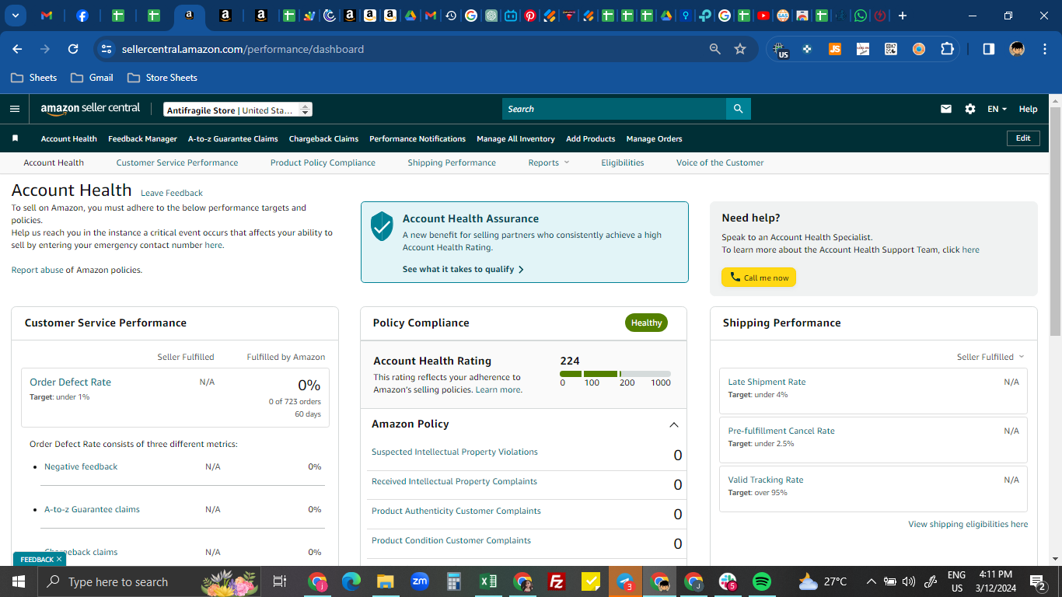The width and height of the screenshot is (1062, 597).
Task: Open Feedback Manager in the top navigation
Action: [142, 138]
